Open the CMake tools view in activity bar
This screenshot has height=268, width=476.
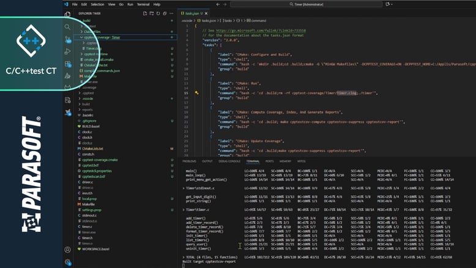[x=67, y=76]
